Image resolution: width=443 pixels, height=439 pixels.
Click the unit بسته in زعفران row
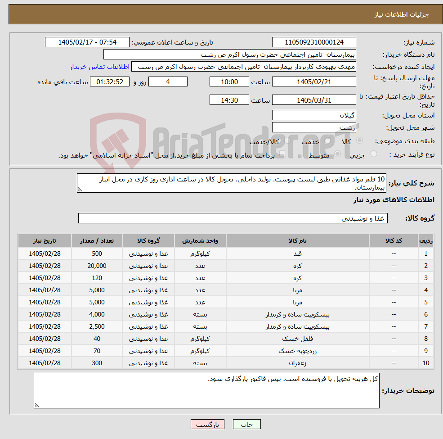pyautogui.click(x=200, y=363)
